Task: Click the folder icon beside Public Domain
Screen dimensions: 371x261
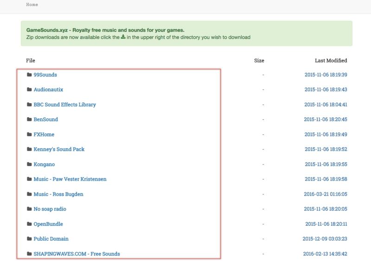Action: 29,239
